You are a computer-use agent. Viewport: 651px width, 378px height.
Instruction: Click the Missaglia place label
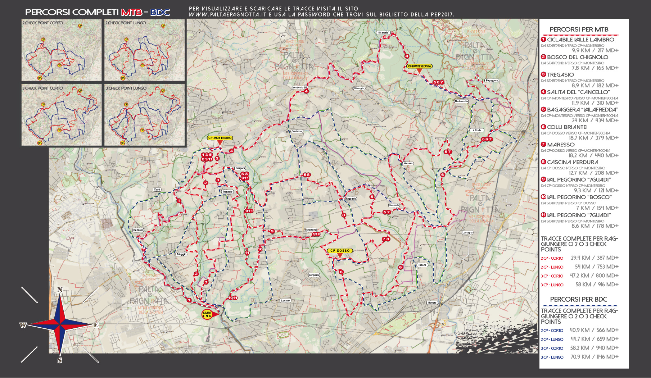(359, 88)
